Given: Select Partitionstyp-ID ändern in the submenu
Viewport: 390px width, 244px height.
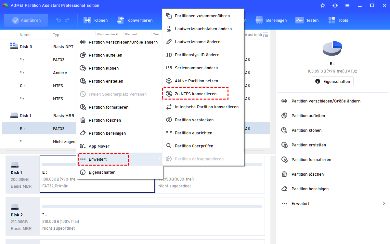Looking at the screenshot, I should click(203, 55).
